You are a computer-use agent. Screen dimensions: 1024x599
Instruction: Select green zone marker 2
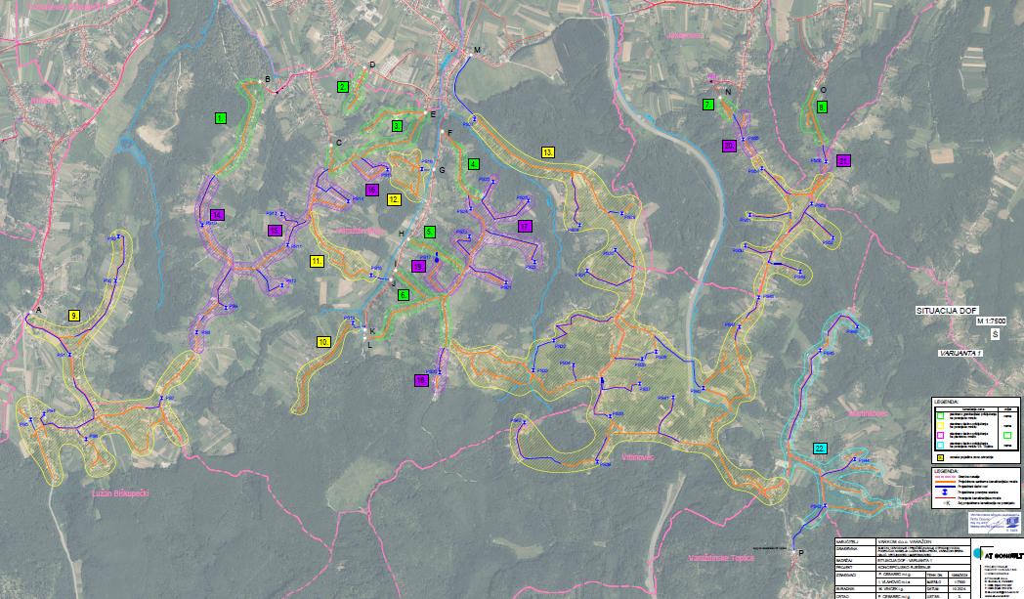[x=343, y=87]
